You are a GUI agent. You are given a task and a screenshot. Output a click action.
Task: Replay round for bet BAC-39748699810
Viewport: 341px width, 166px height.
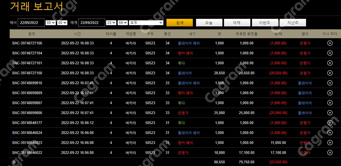pyautogui.click(x=330, y=83)
